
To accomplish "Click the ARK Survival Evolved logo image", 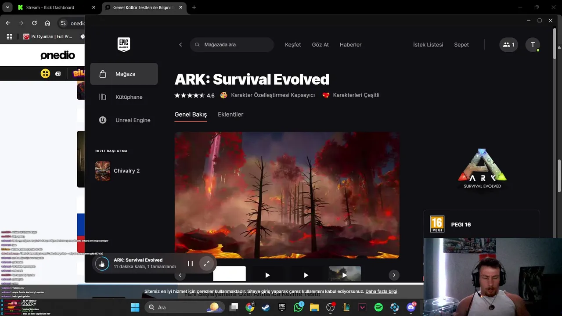I will tap(482, 169).
